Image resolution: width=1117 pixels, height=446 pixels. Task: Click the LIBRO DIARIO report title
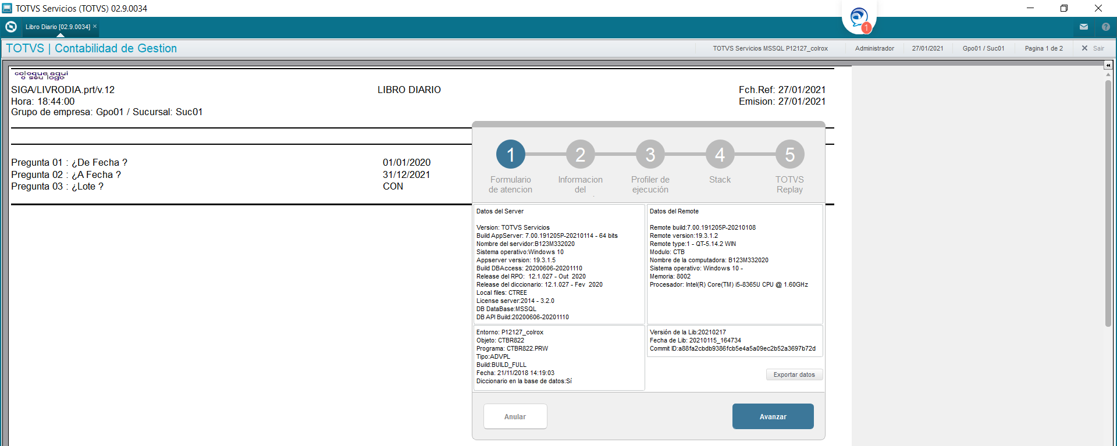[x=409, y=90]
